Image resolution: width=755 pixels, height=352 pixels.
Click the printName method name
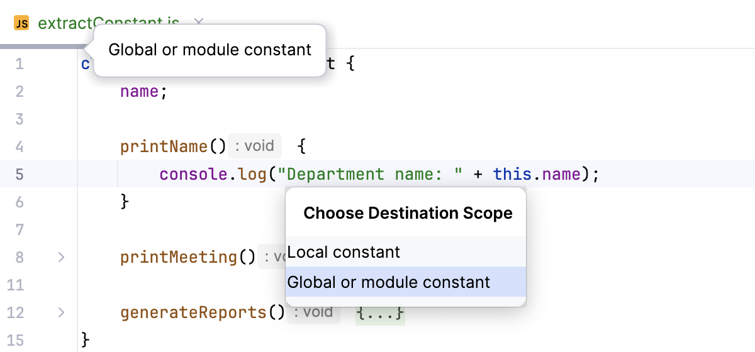click(x=164, y=146)
